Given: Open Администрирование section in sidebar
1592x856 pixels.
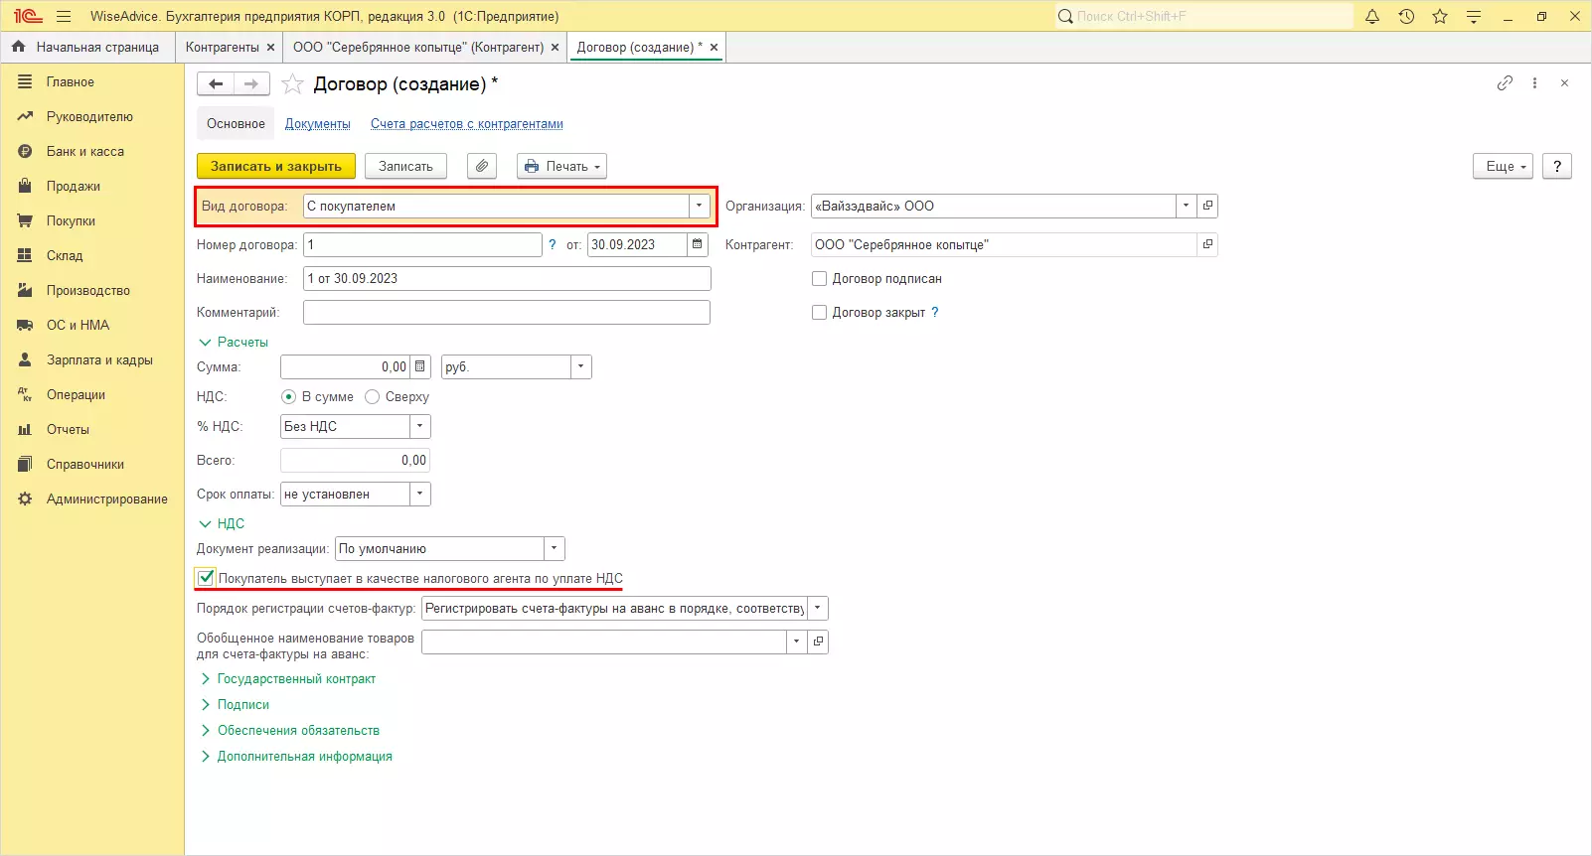Looking at the screenshot, I should [106, 499].
